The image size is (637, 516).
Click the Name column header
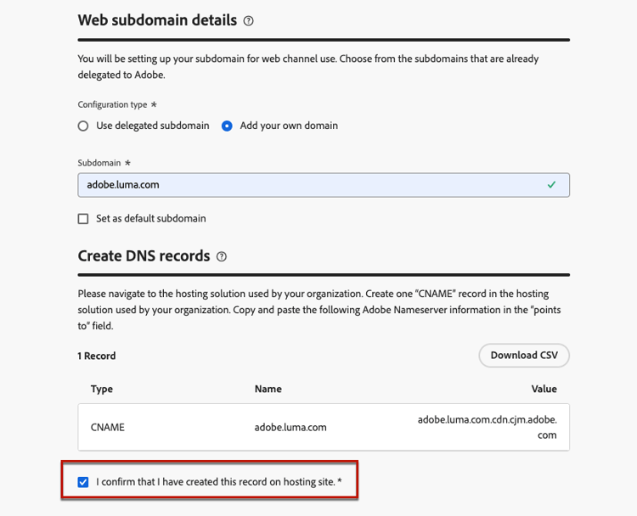point(268,389)
